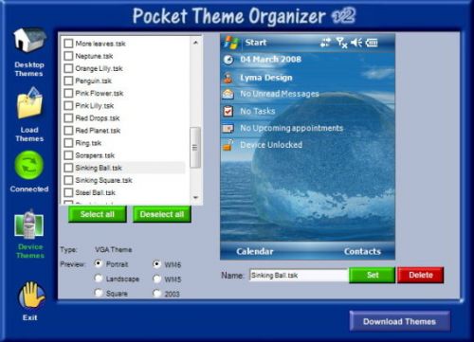This screenshot has height=342, width=474.
Task: Select the Square preview radio button
Action: coord(99,293)
